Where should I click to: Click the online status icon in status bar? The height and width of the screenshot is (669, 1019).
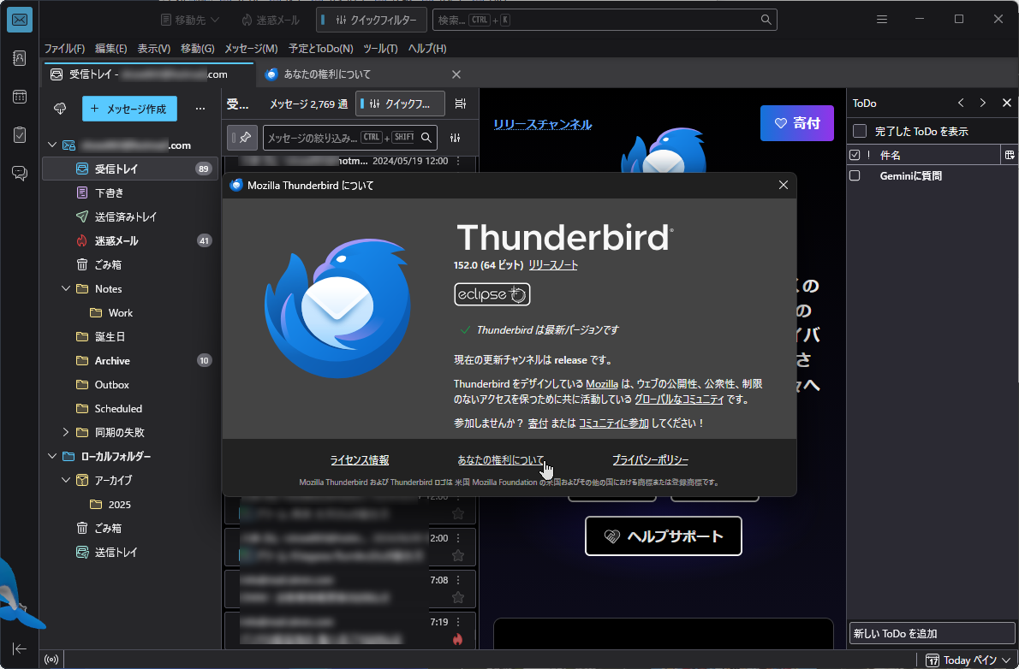51,660
